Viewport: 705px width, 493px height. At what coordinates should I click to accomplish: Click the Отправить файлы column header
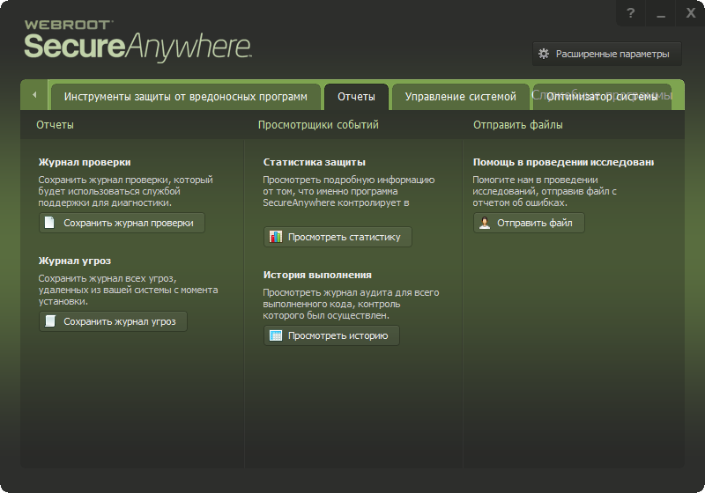pos(518,125)
